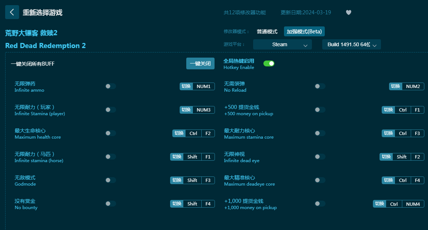Click 切换 button for Maximum stamina core
The height and width of the screenshot is (230, 428).
click(x=388, y=133)
